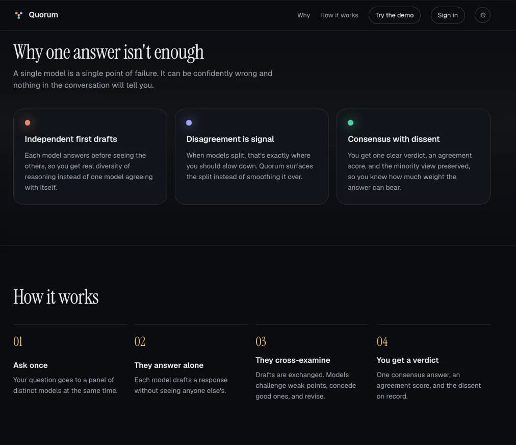516x445 pixels.
Task: Click the They answer alone step title
Action: pos(169,365)
